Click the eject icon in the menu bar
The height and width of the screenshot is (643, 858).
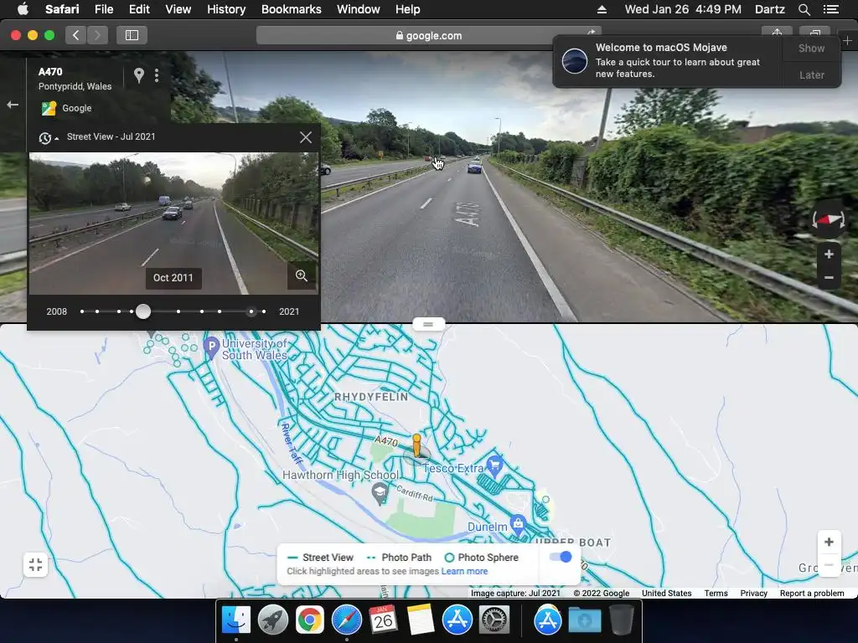602,9
